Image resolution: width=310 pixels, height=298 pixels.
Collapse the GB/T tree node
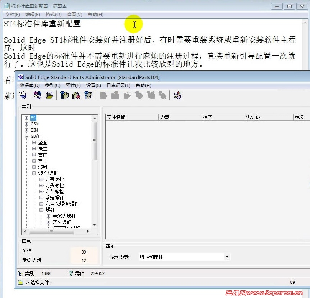[x=26, y=136]
